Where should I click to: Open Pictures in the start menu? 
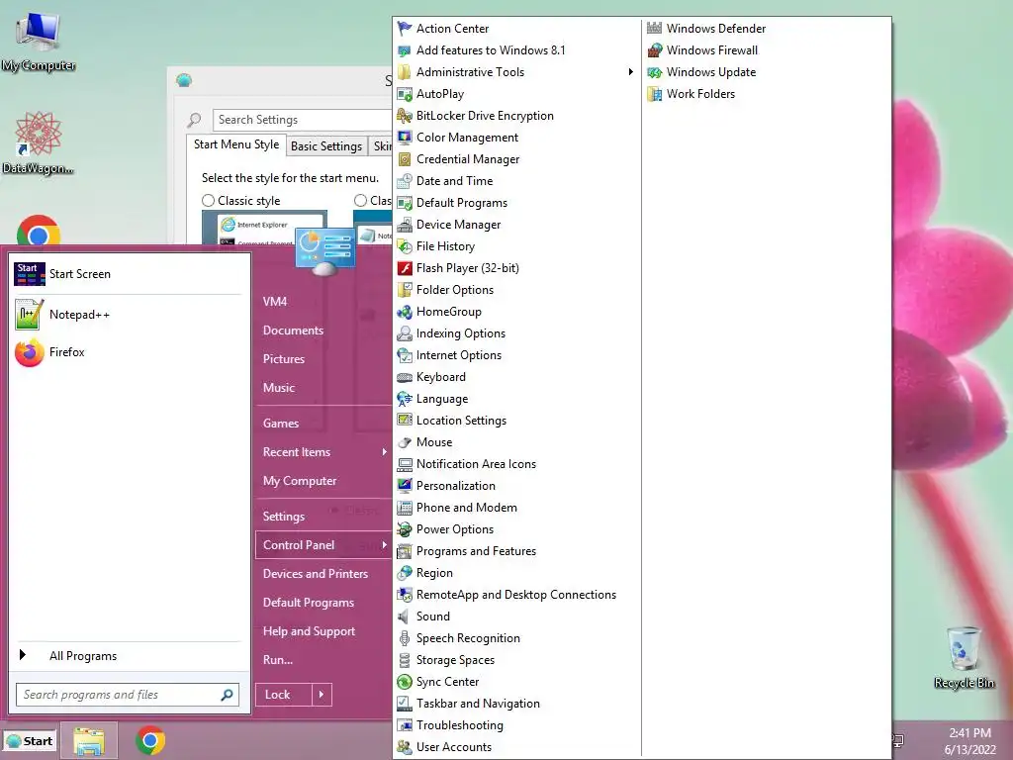point(284,358)
